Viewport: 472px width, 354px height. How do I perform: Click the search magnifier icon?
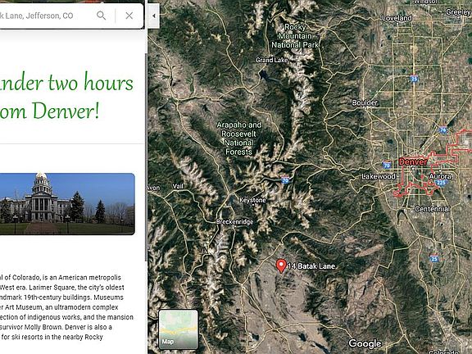coord(101,16)
